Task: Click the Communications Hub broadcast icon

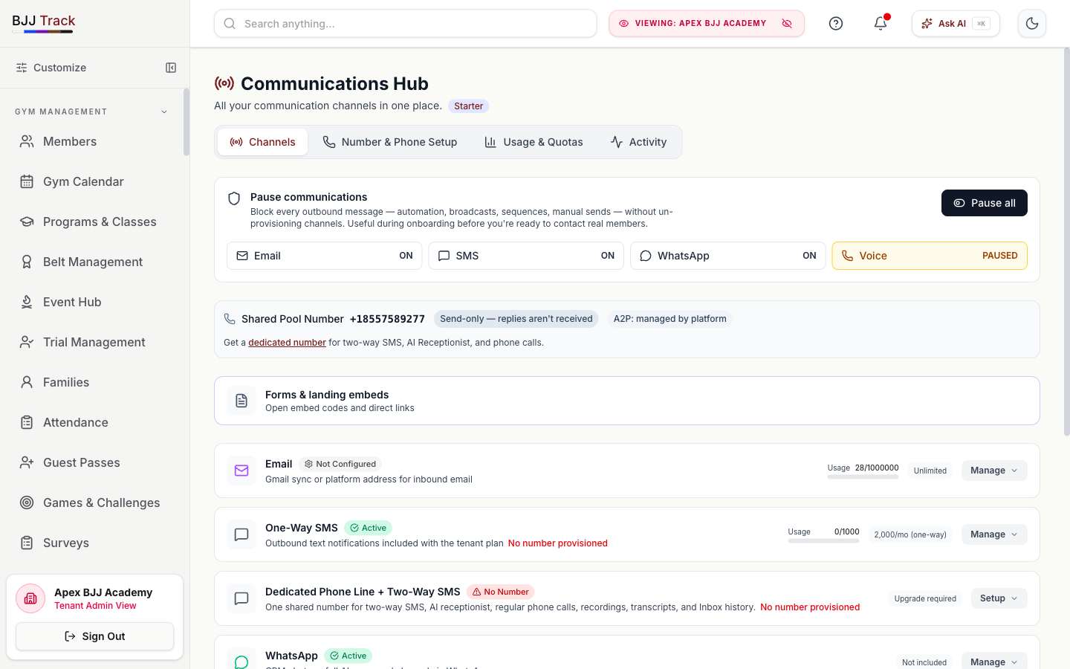Action: click(224, 83)
